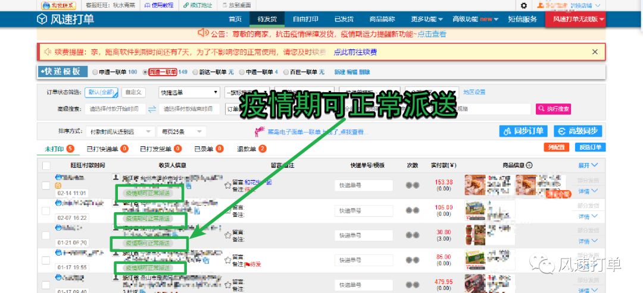Star the order dated 01-21 06:20

(228, 235)
